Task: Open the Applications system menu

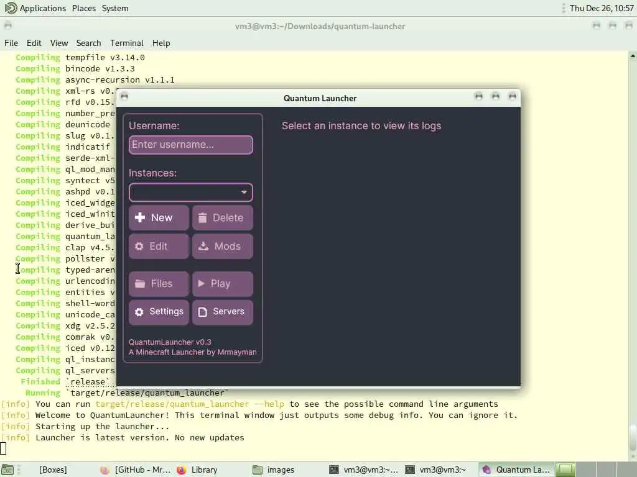Action: [x=43, y=8]
